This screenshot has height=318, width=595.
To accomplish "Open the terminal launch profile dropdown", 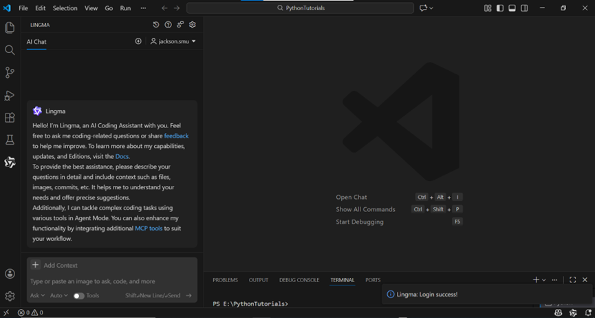I will coord(544,280).
